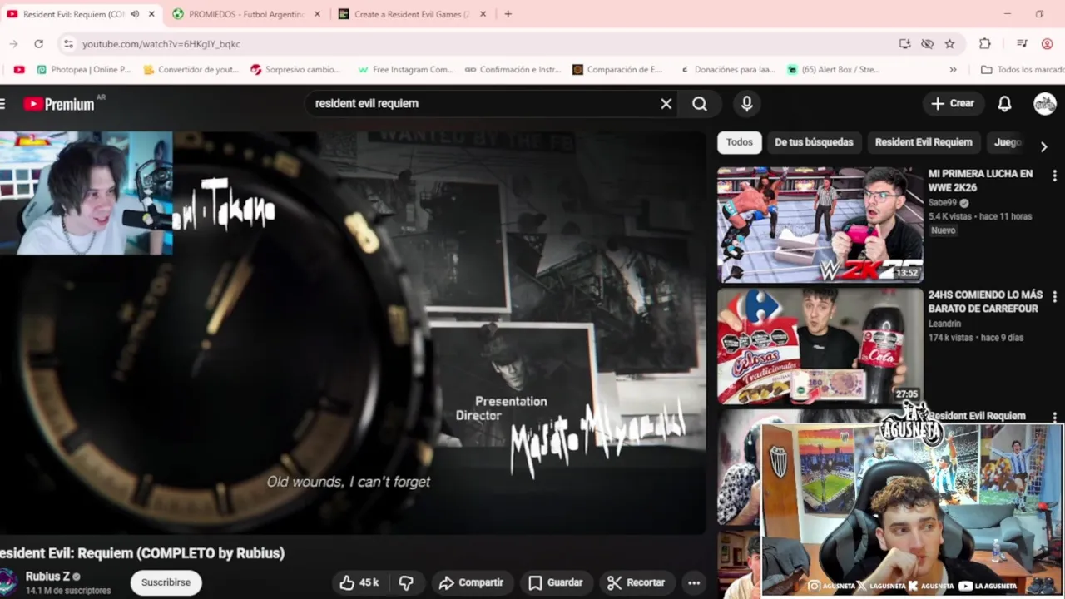Click the Recortar clip button
Screen dimensions: 1065x599
636,582
